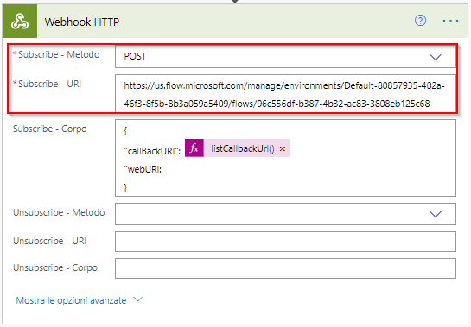The image size is (471, 327).
Task: Click the Webhook HTTP title
Action: coord(82,22)
